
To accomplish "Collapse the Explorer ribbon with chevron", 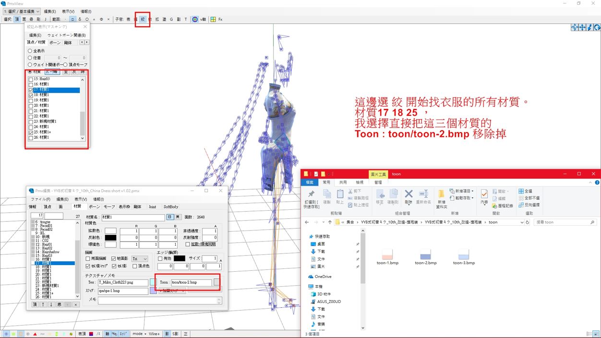I will pos(591,182).
